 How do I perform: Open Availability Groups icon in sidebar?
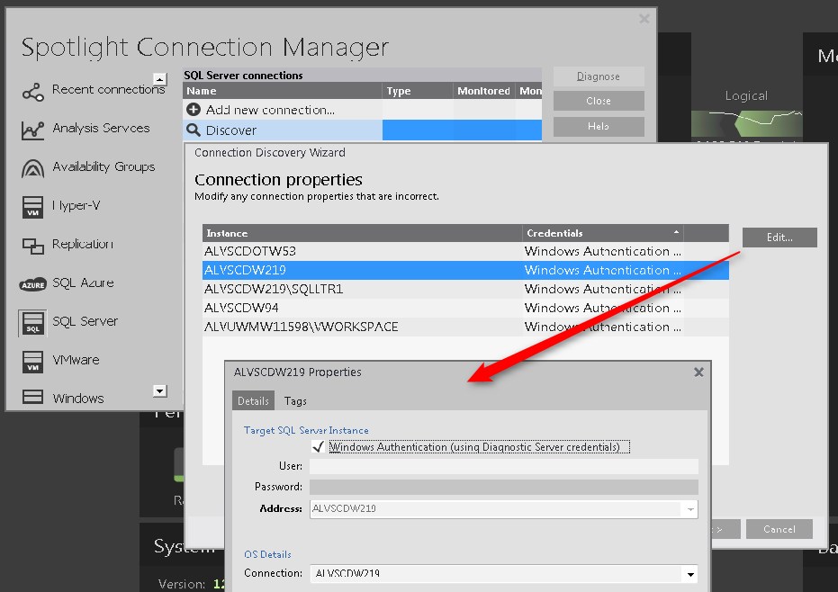tap(33, 168)
